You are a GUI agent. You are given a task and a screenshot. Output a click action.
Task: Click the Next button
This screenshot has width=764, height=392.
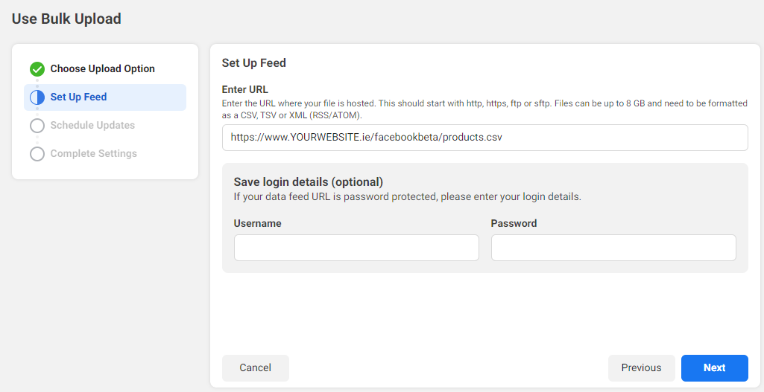click(x=714, y=368)
